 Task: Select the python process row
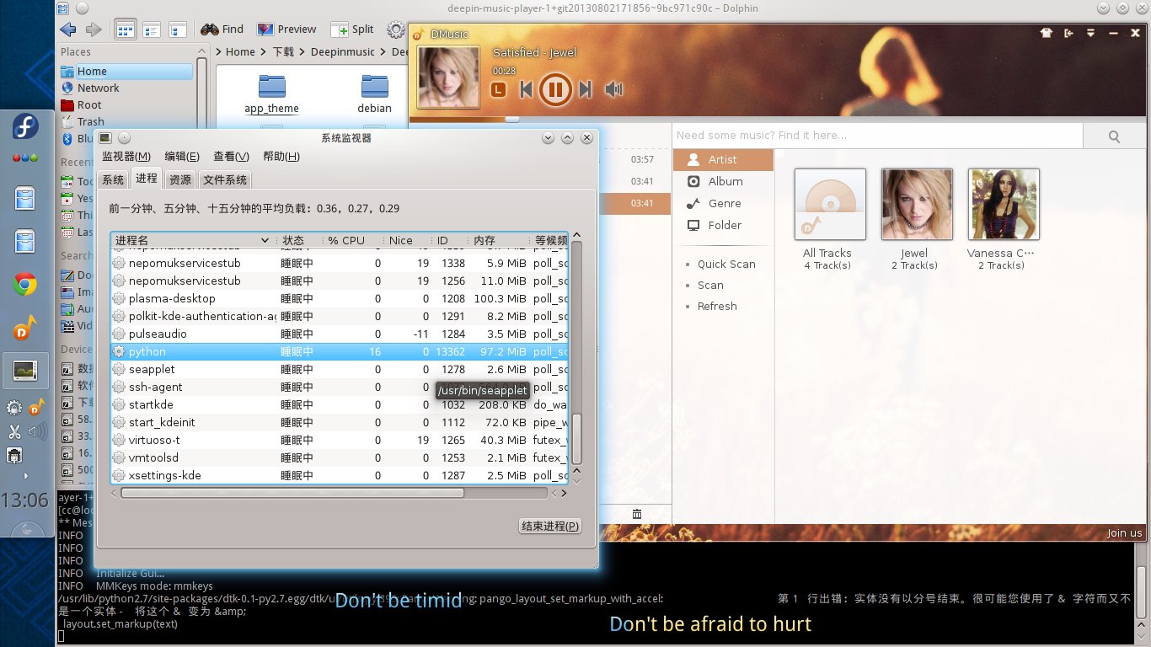pos(340,351)
